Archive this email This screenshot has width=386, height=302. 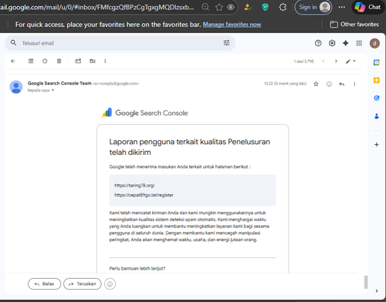[x=31, y=61]
